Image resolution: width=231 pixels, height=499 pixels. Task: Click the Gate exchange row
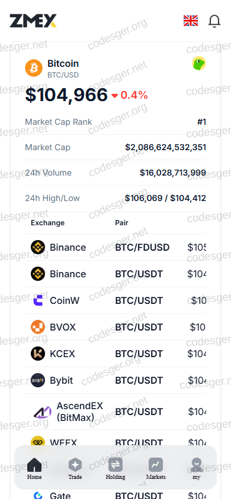(x=115, y=495)
